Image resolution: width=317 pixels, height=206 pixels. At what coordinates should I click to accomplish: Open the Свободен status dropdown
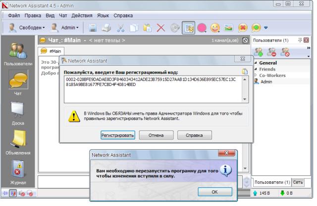click(x=27, y=28)
